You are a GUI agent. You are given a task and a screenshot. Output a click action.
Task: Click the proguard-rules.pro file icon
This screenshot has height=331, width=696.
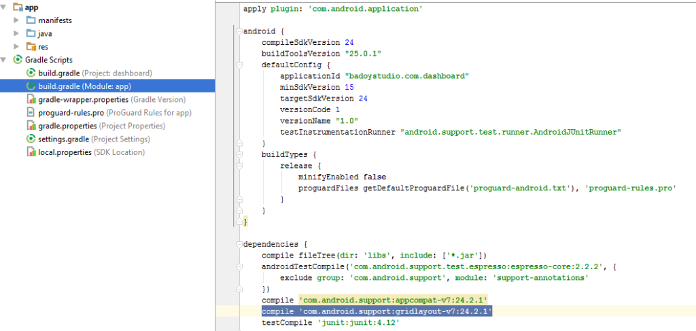click(31, 113)
